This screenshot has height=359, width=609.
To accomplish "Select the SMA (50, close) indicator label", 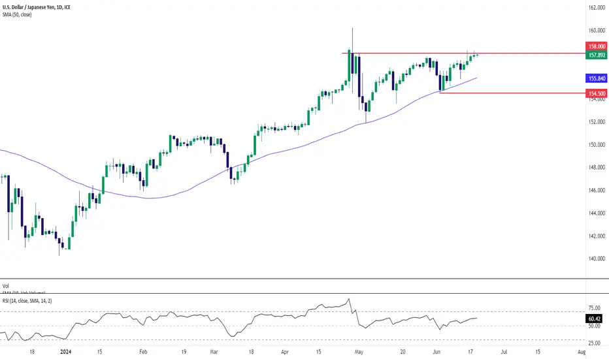I will pos(17,15).
